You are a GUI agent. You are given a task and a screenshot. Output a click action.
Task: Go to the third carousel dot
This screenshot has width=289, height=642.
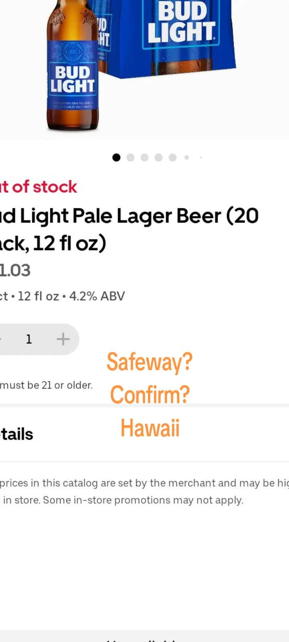[x=144, y=158]
